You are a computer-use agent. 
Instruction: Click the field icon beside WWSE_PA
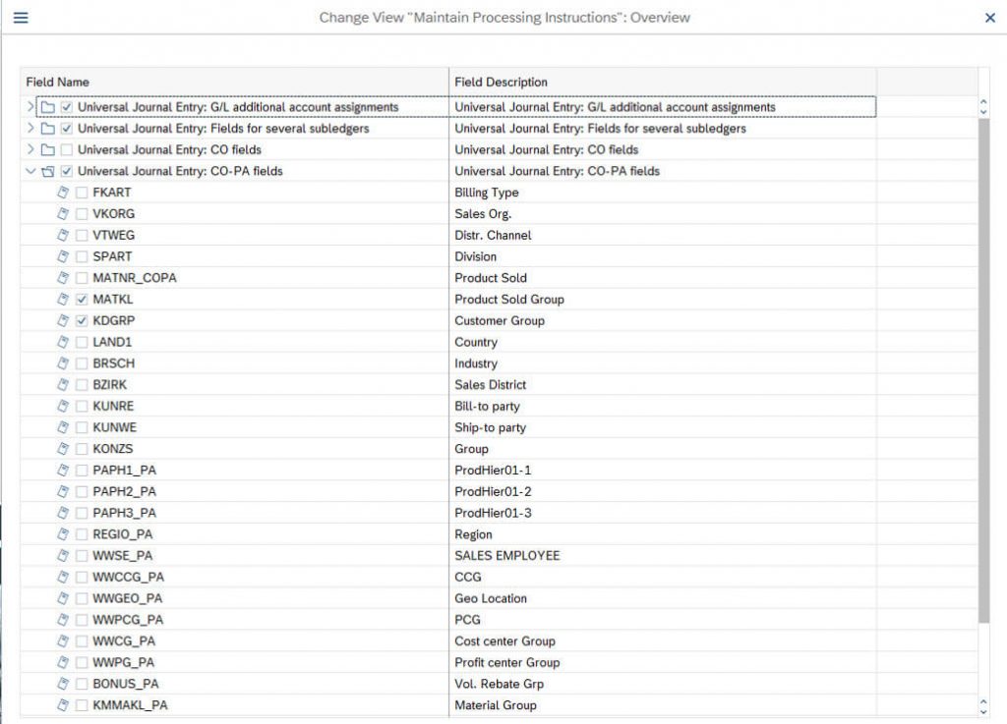tap(63, 555)
